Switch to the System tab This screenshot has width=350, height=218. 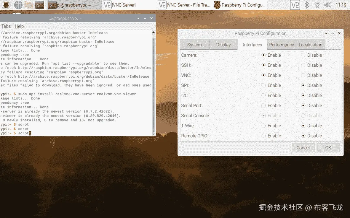[194, 45]
